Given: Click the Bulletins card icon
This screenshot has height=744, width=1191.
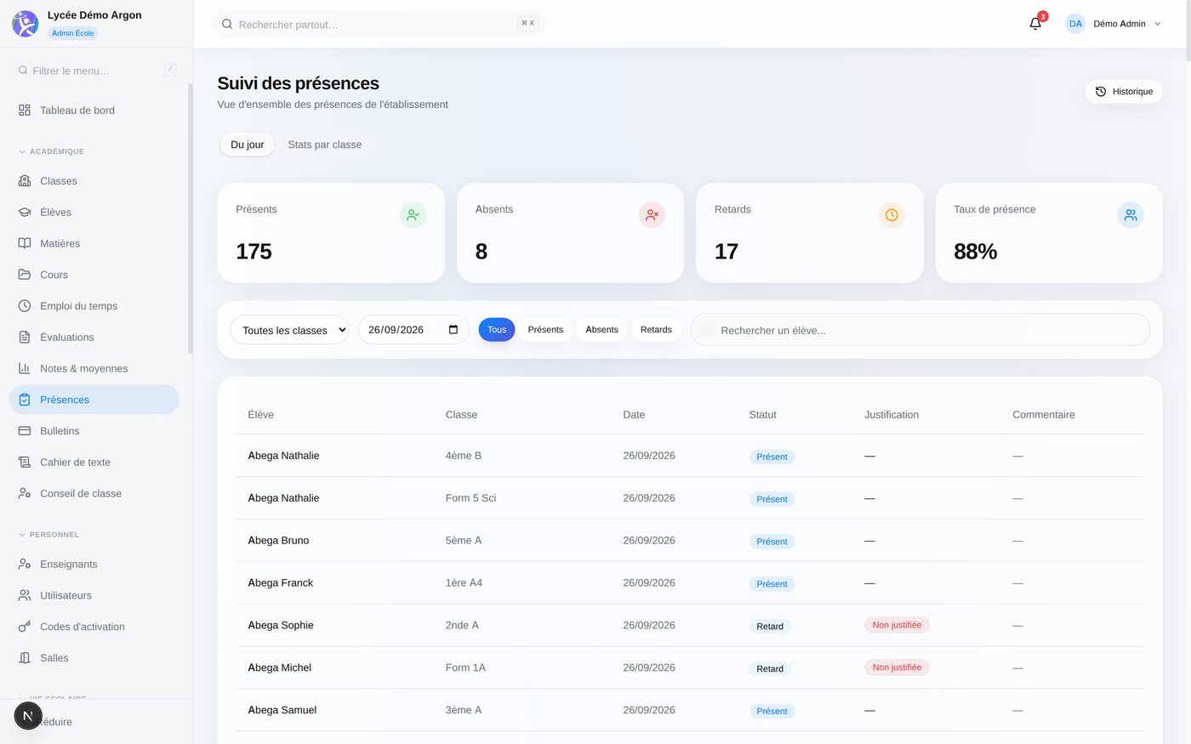Looking at the screenshot, I should 25,431.
